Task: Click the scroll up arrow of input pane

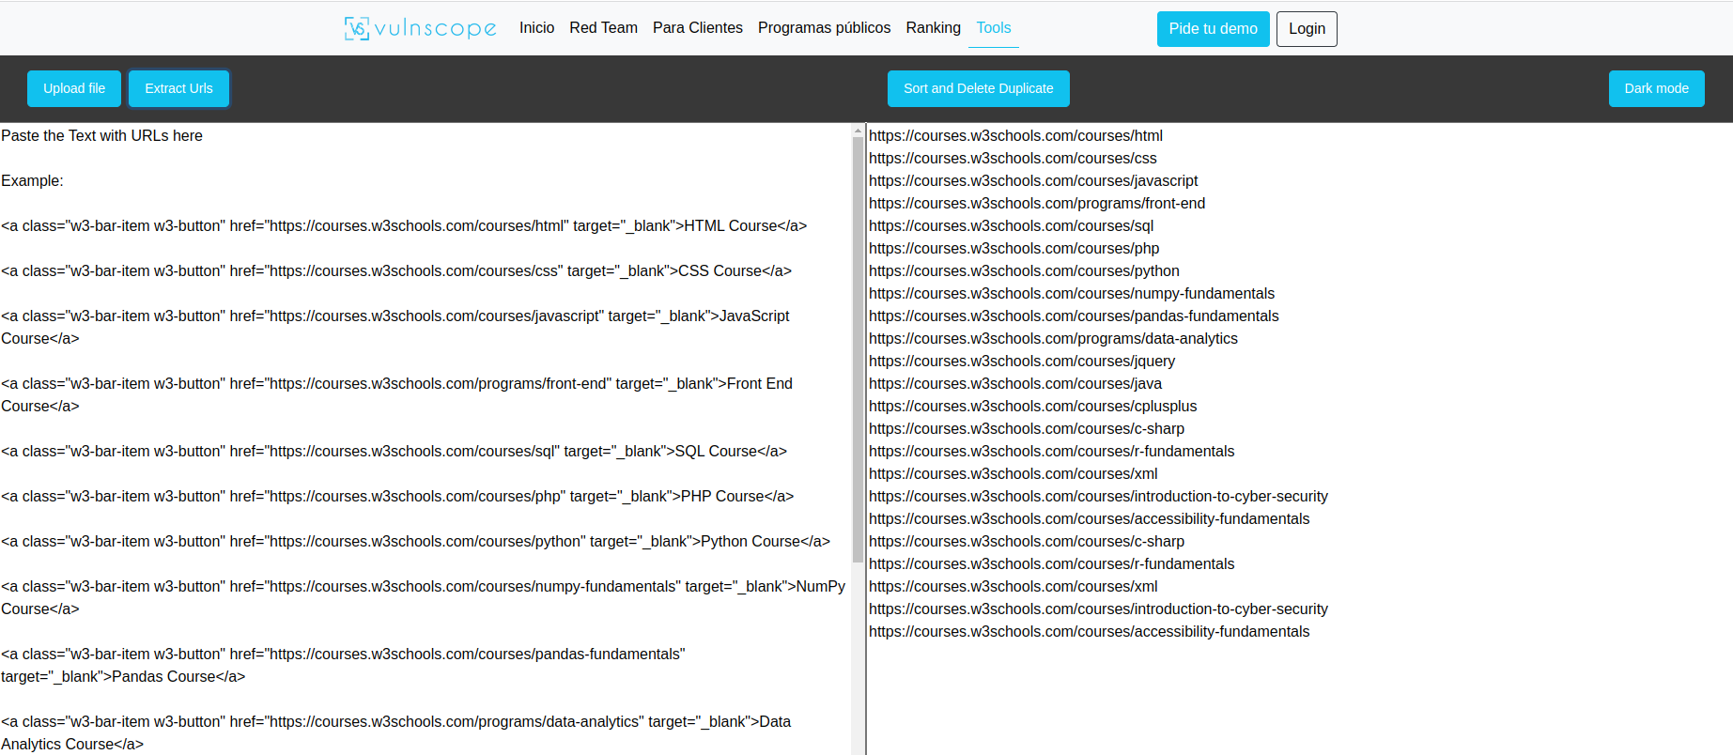Action: point(858,131)
